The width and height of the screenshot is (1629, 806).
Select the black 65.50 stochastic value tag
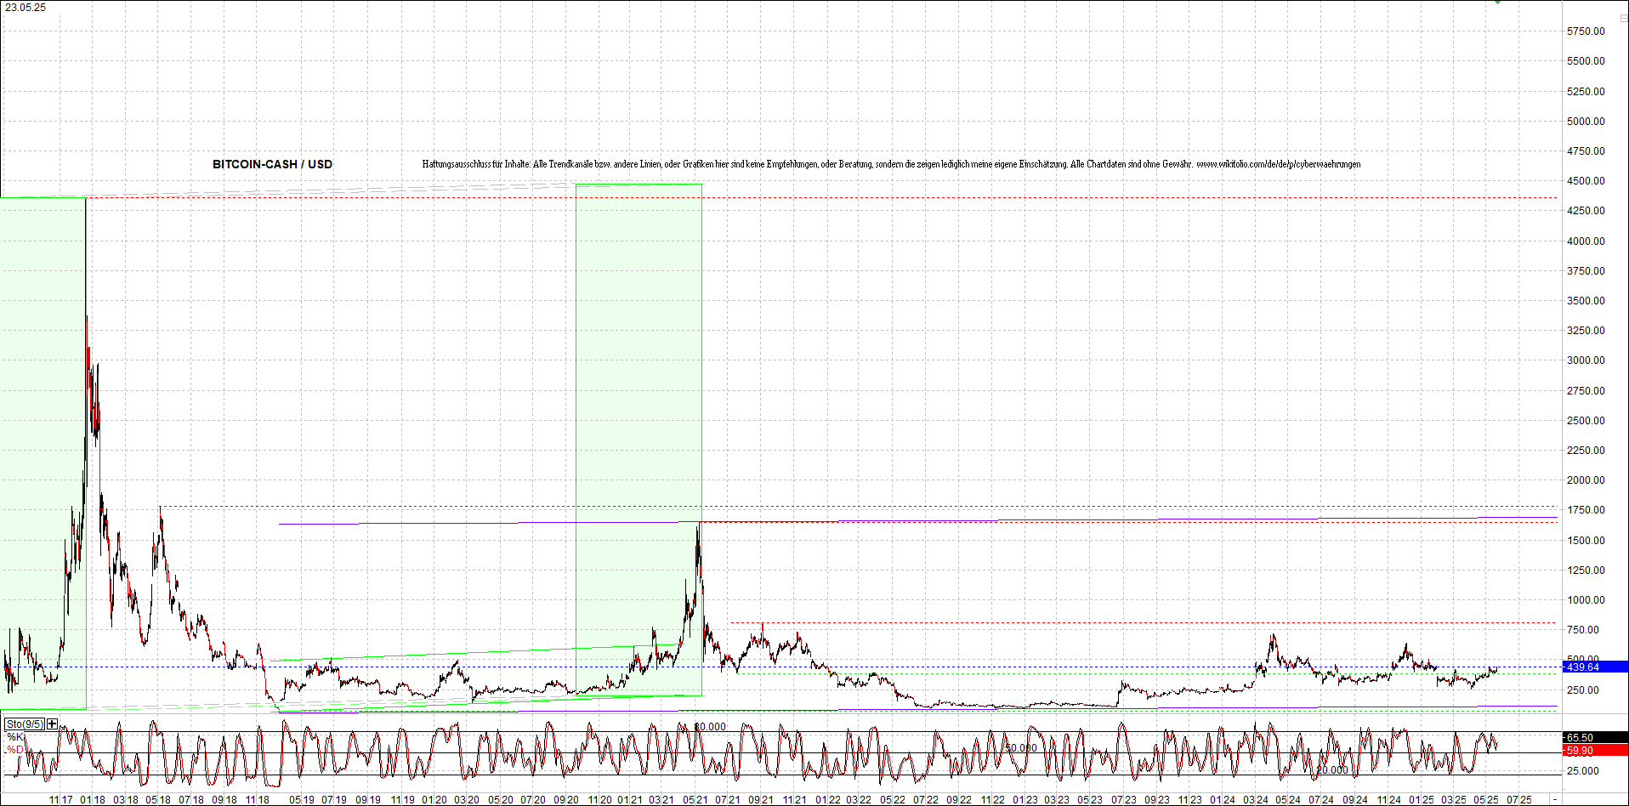tap(1594, 738)
